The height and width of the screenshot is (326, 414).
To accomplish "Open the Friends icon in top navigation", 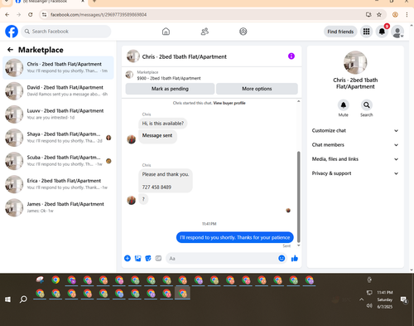I will [x=205, y=32].
